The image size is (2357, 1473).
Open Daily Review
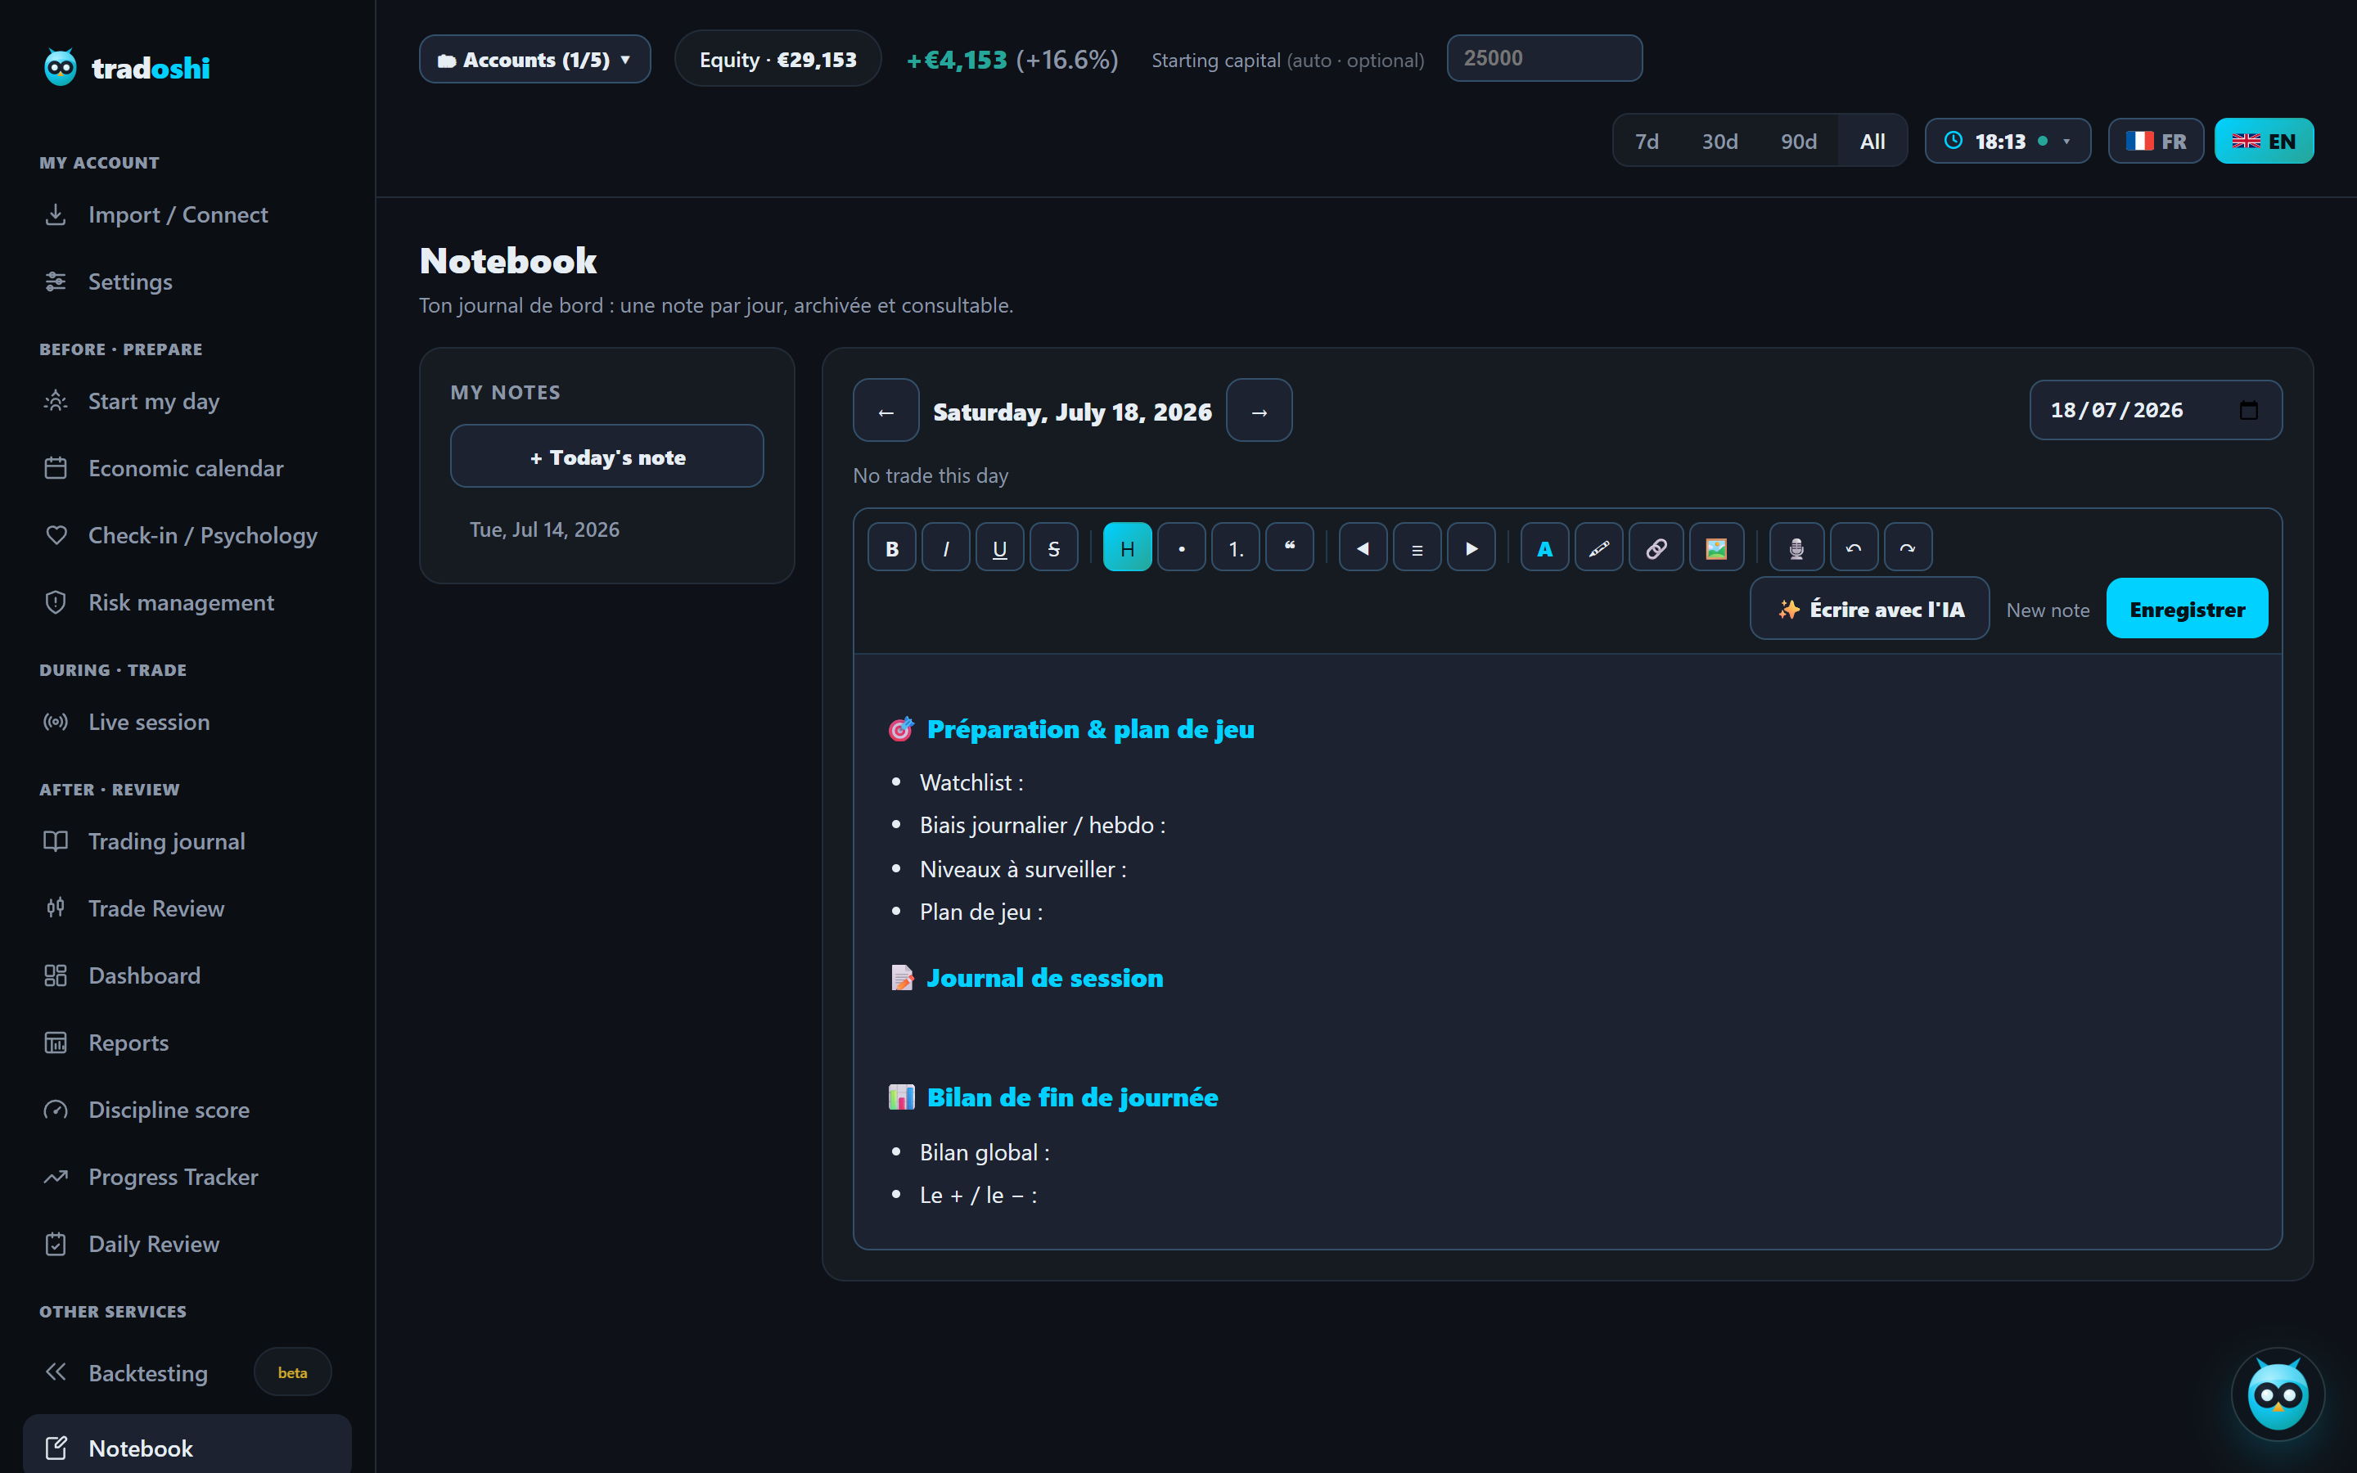click(x=187, y=1244)
